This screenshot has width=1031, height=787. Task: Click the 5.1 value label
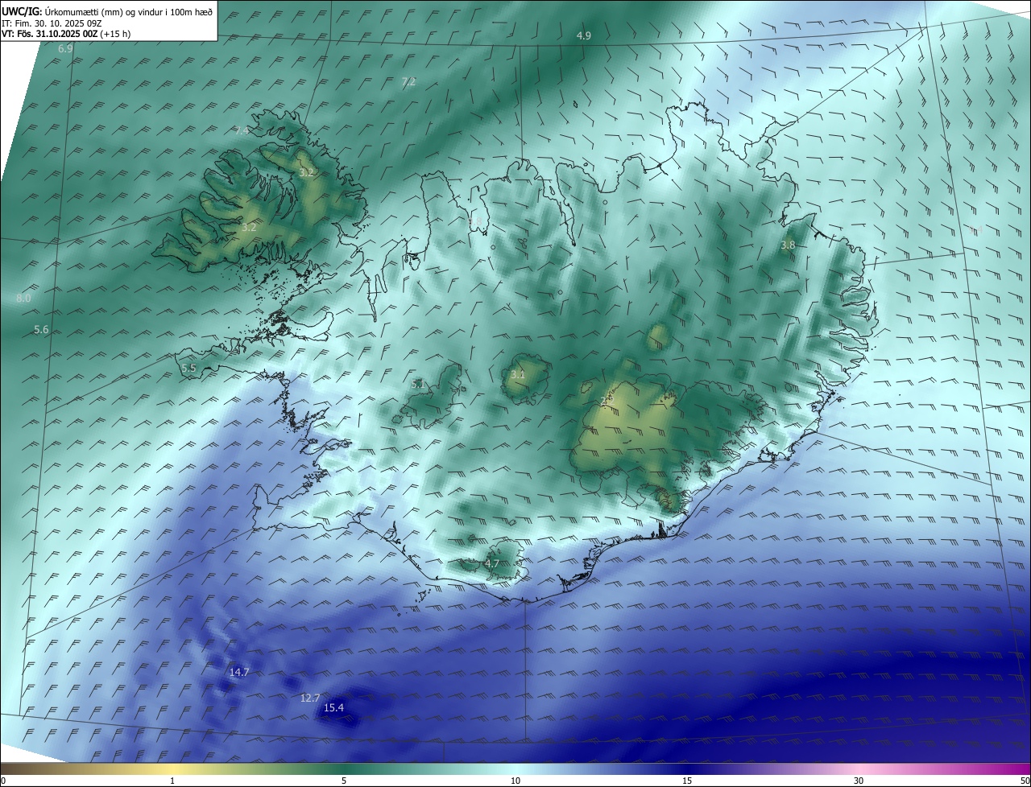(x=417, y=385)
